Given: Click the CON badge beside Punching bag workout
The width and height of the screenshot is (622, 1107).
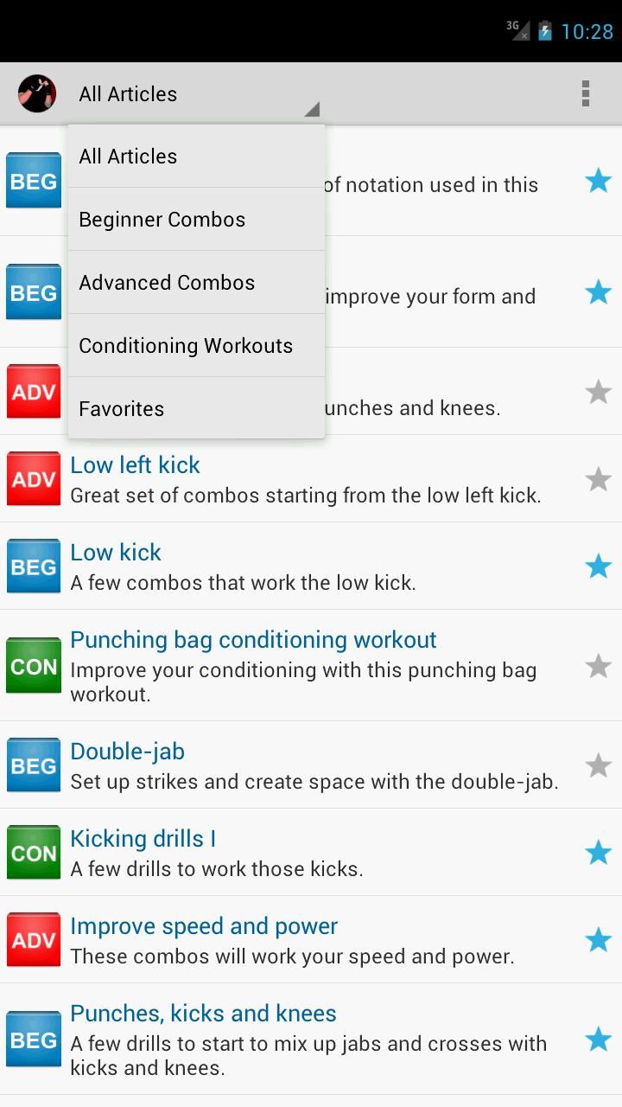Looking at the screenshot, I should coord(33,666).
